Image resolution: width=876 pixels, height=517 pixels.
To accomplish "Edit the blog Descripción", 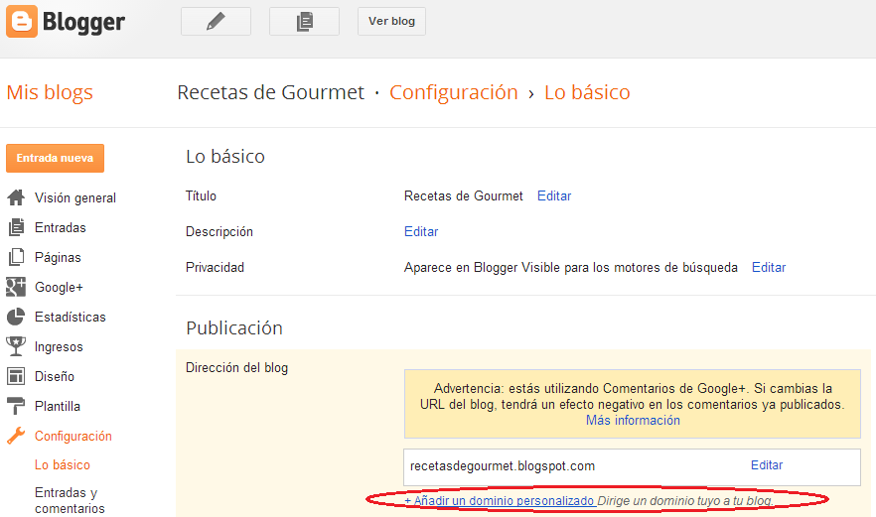I will click(x=421, y=231).
